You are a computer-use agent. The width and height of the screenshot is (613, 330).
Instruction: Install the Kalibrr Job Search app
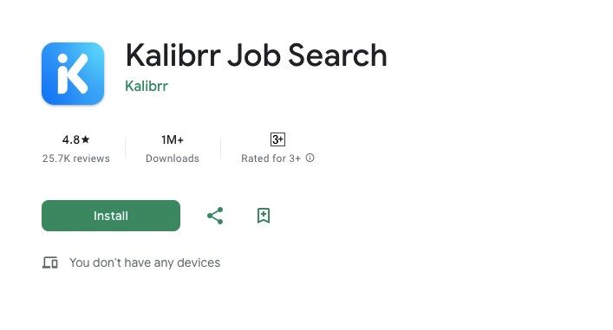(111, 216)
